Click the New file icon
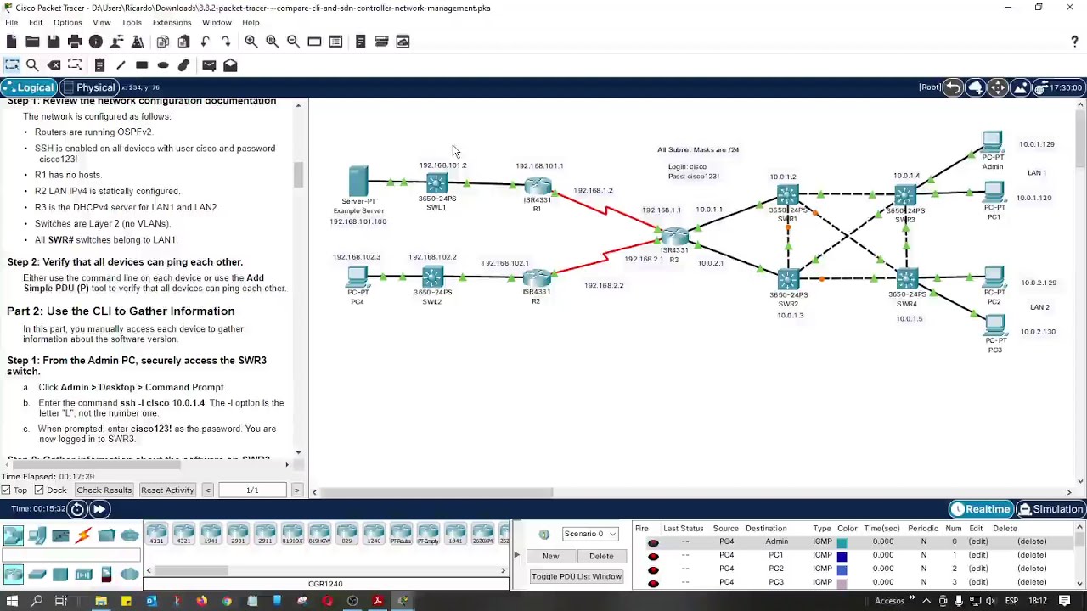 (x=11, y=42)
